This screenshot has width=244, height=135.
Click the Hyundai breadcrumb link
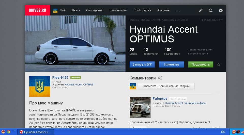click(146, 20)
